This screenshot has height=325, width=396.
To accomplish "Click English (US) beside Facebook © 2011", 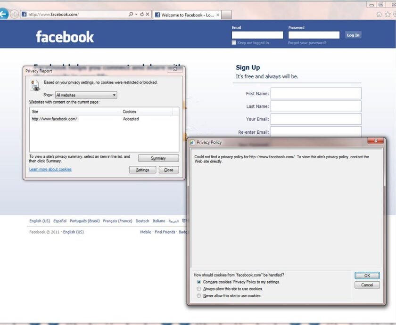I will pos(73,232).
